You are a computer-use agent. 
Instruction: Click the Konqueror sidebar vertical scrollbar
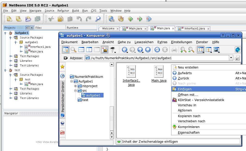point(112,119)
